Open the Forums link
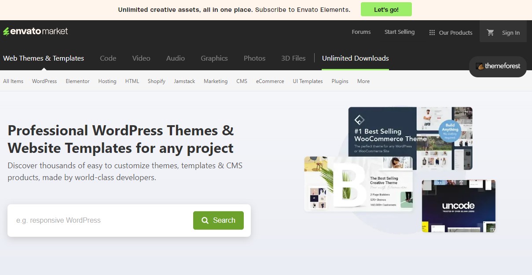Image resolution: width=532 pixels, height=275 pixels. point(361,32)
